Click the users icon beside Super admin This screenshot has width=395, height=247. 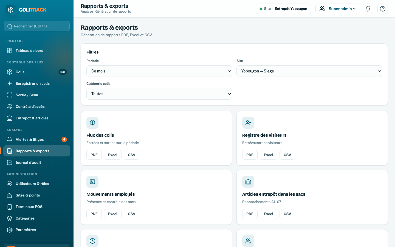point(323,9)
